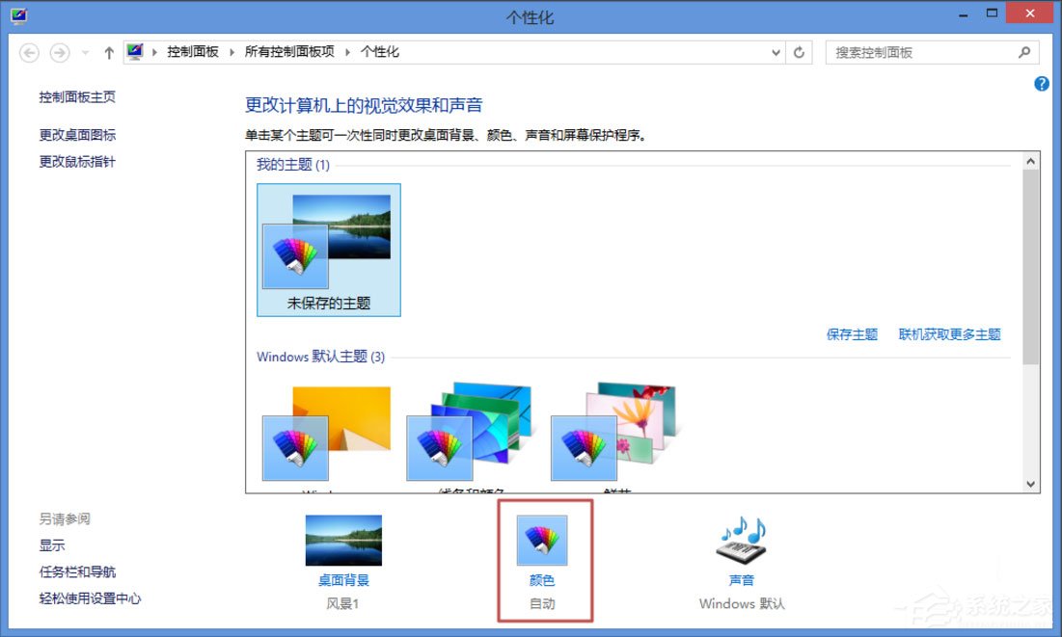Click the 联机获取更多主题 link
This screenshot has width=1062, height=637.
click(x=951, y=333)
